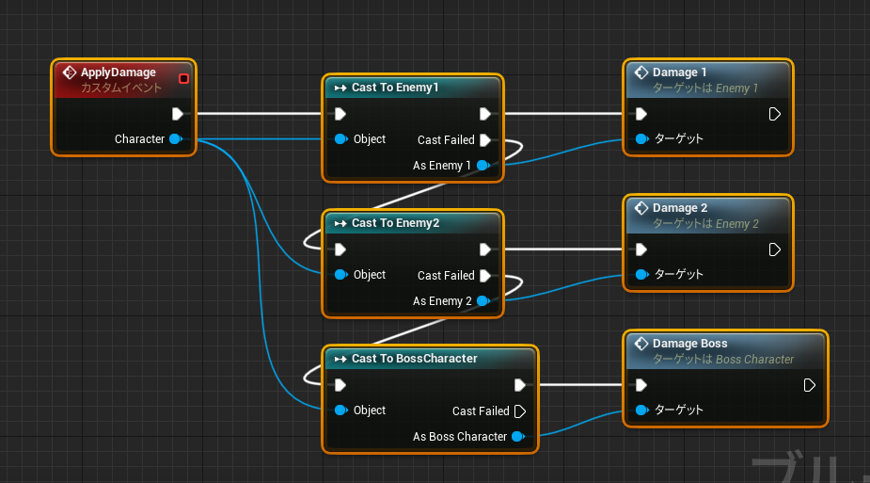Click the ターゲット pin on Damage Boss
Image resolution: width=870 pixels, height=483 pixels.
click(642, 411)
